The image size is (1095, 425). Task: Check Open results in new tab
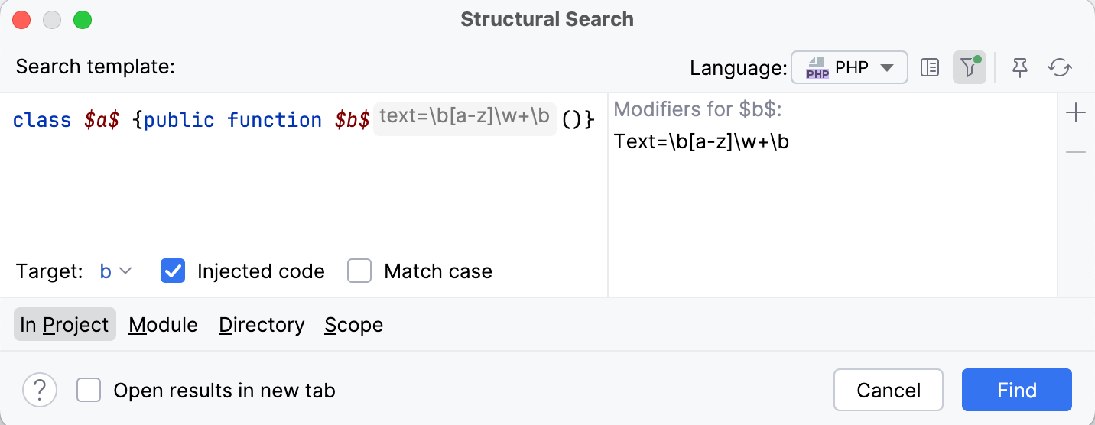click(x=89, y=391)
